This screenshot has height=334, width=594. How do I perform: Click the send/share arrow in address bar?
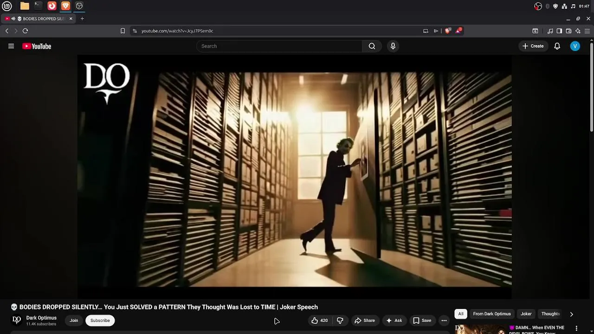436,31
